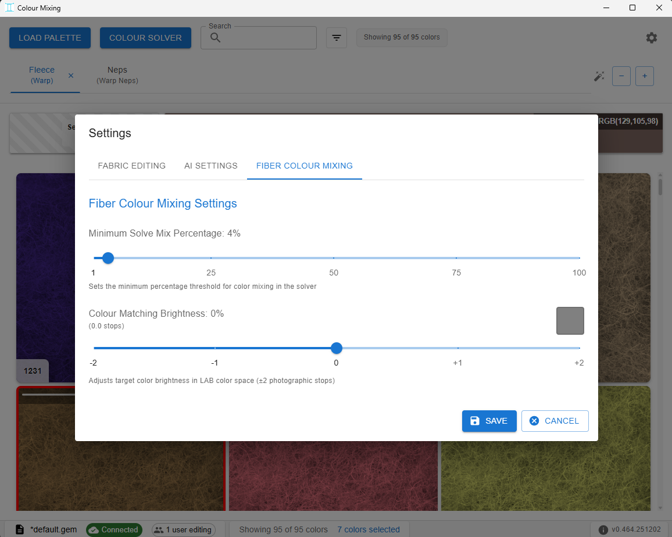The image size is (672, 537).
Task: Click the magic wand icon
Action: (x=599, y=76)
